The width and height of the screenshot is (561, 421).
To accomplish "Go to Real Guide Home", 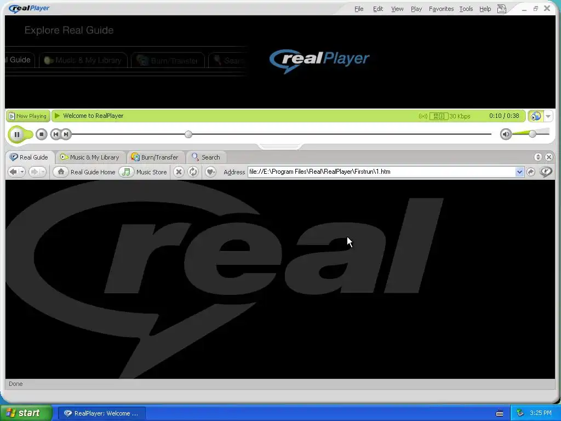I will click(93, 172).
